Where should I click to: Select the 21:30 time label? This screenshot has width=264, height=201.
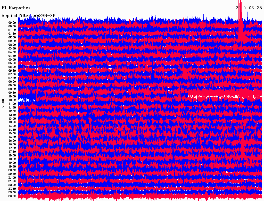click(12, 181)
